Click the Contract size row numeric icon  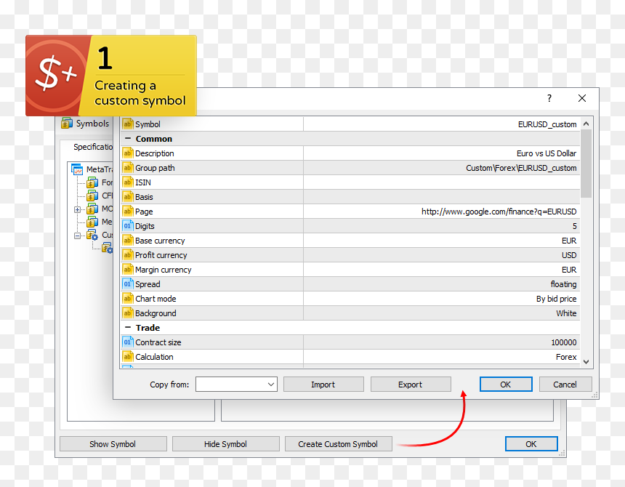[128, 342]
